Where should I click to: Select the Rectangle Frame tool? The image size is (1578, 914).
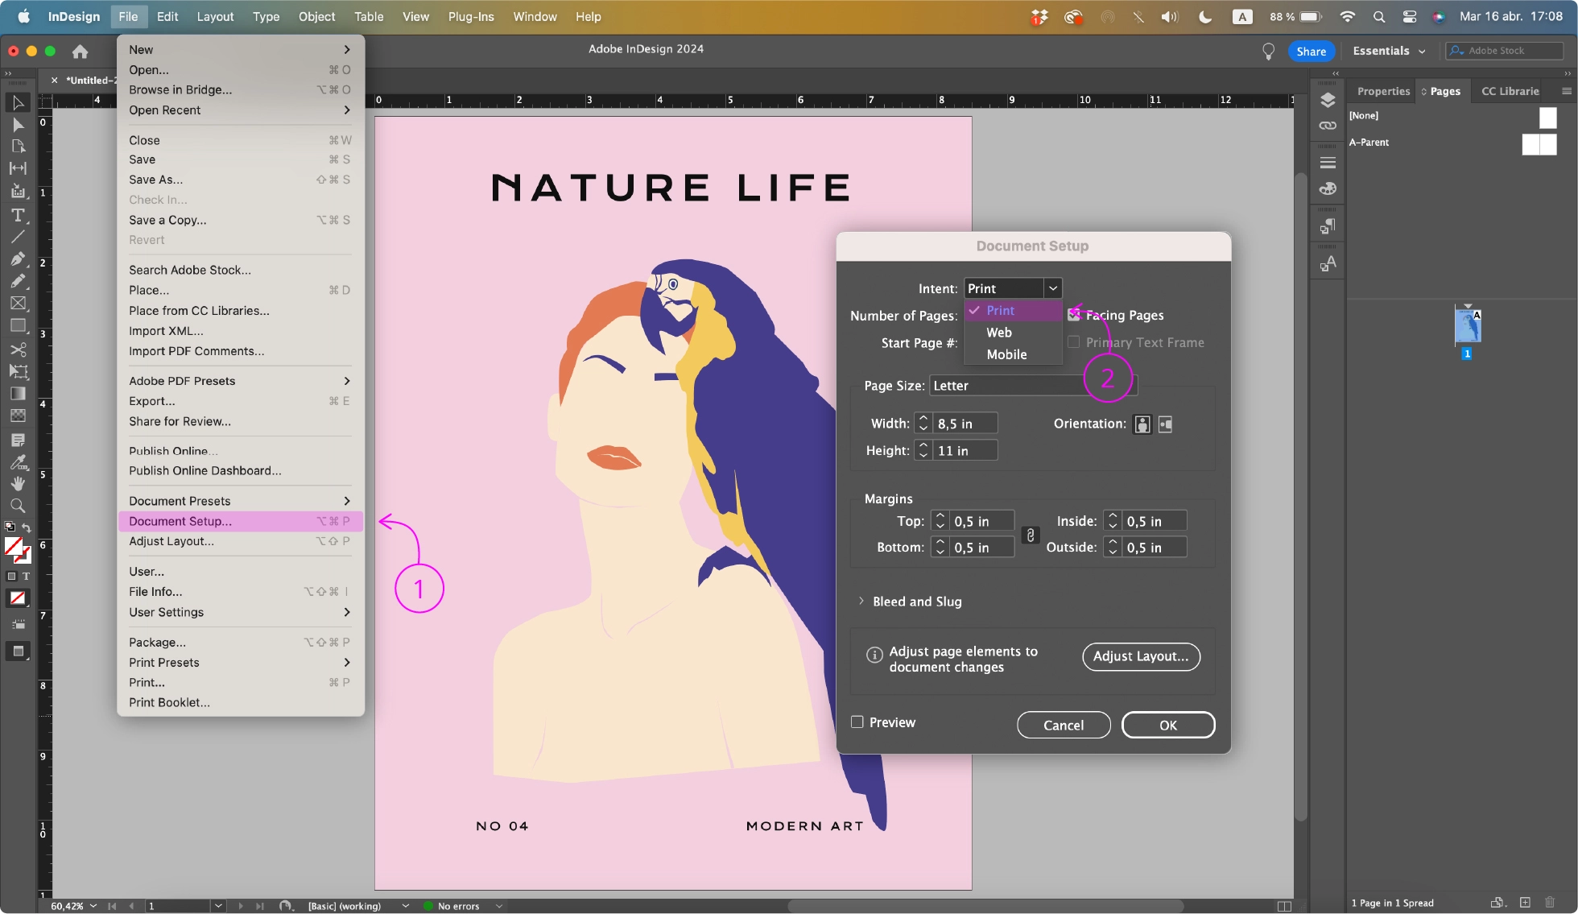click(x=14, y=304)
